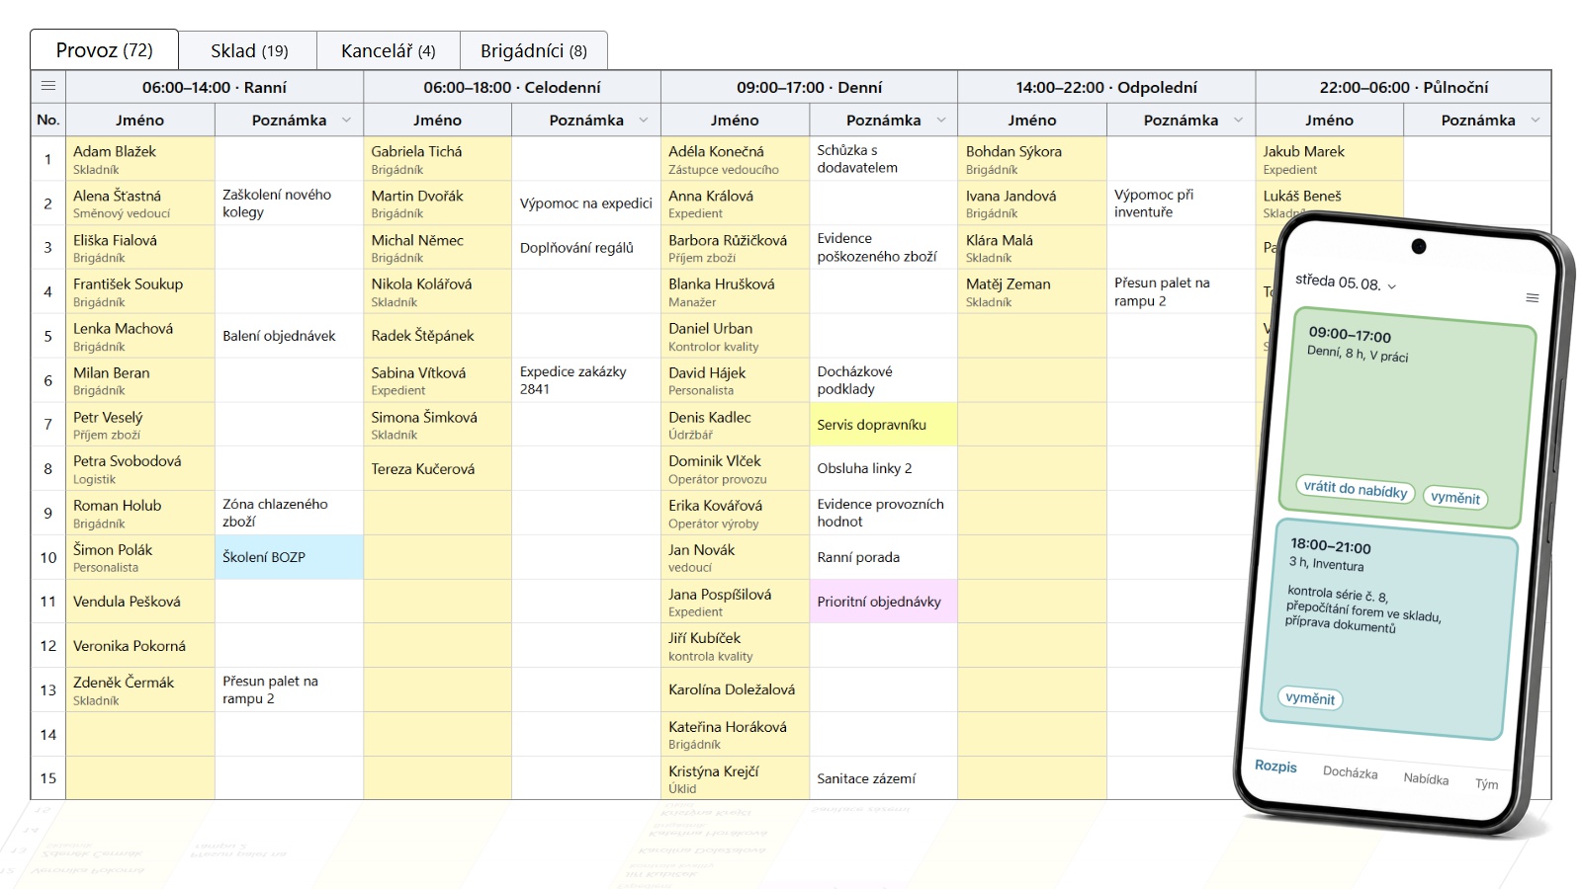Screen dimensions: 1582x889
Task: Click the "Jan Novák" name cell
Action: (735, 557)
